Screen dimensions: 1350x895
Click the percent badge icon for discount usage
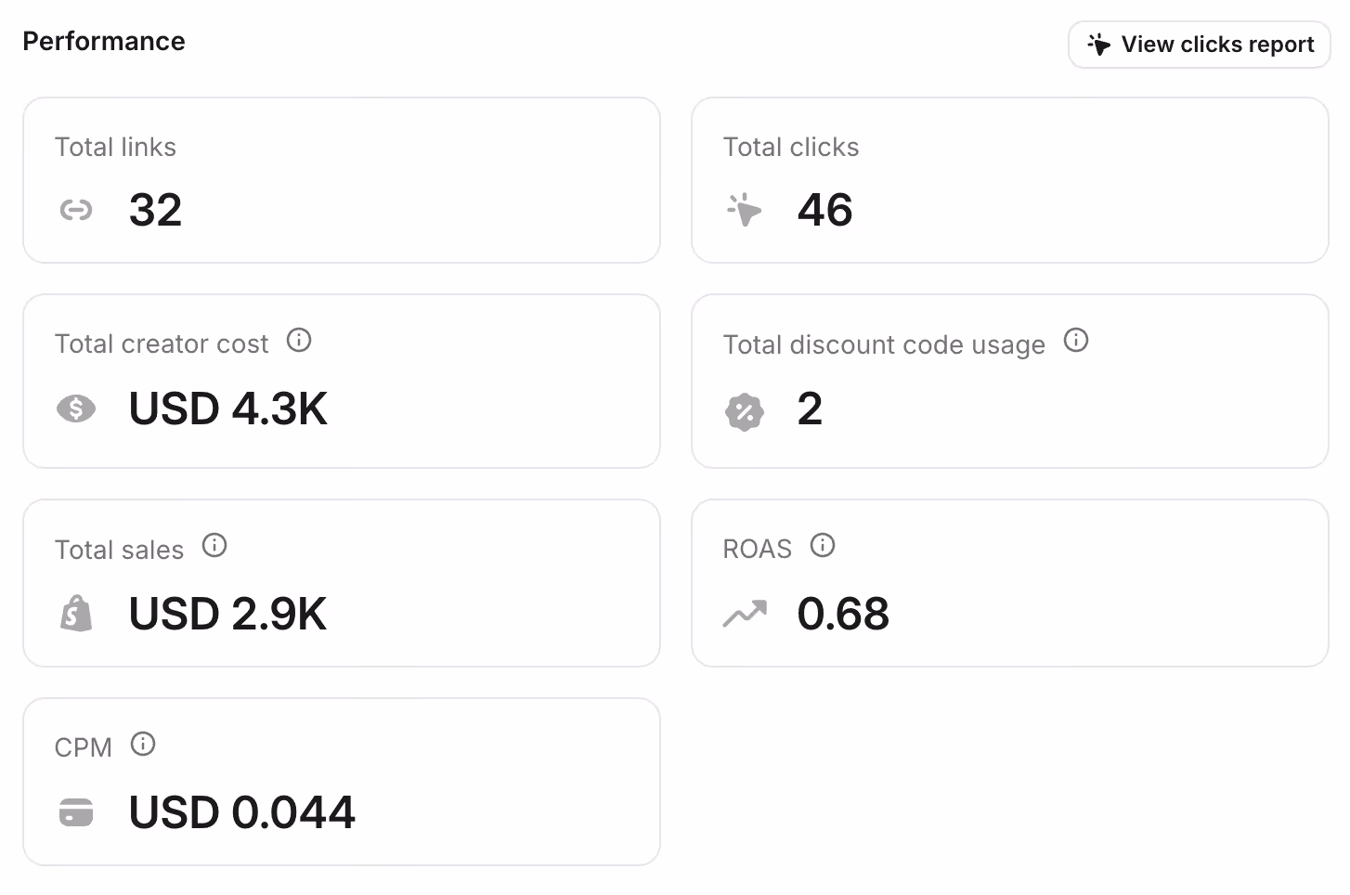745,412
